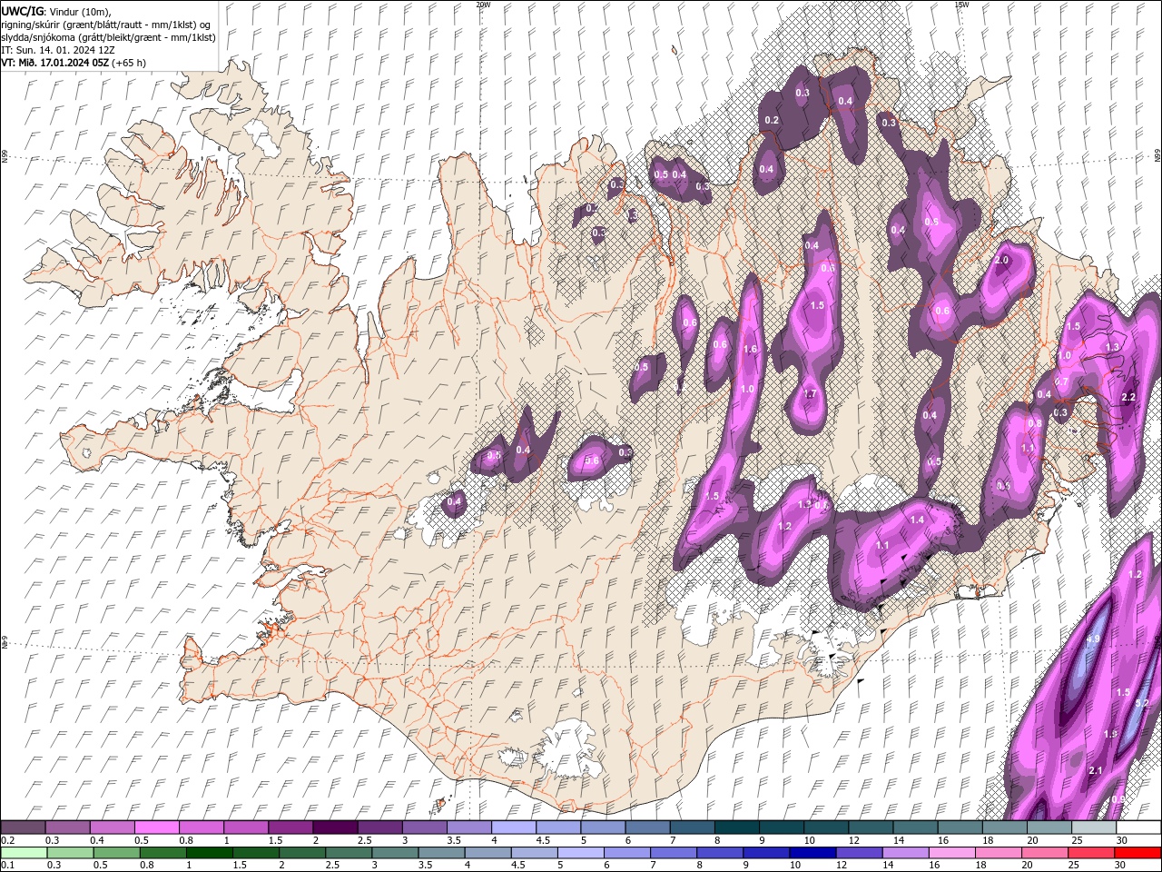Image resolution: width=1162 pixels, height=872 pixels.
Task: Click the light violet 14 rain legend swatch
Action: [906, 852]
